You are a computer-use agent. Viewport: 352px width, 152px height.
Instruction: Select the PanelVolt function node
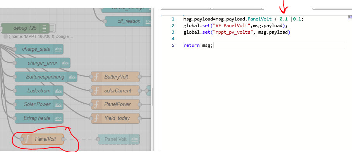pyautogui.click(x=43, y=139)
